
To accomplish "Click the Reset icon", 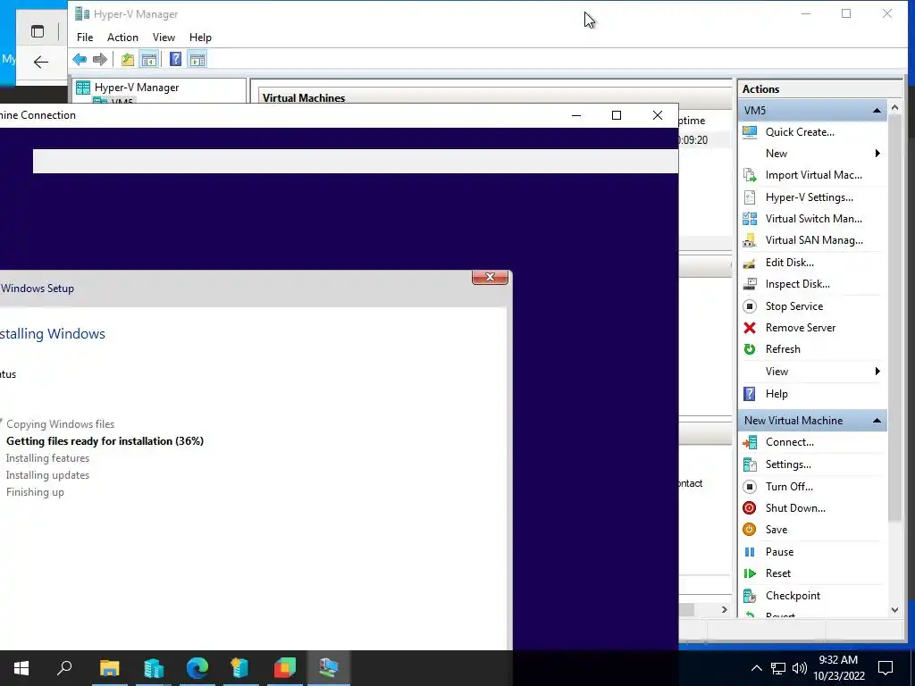I will click(750, 573).
